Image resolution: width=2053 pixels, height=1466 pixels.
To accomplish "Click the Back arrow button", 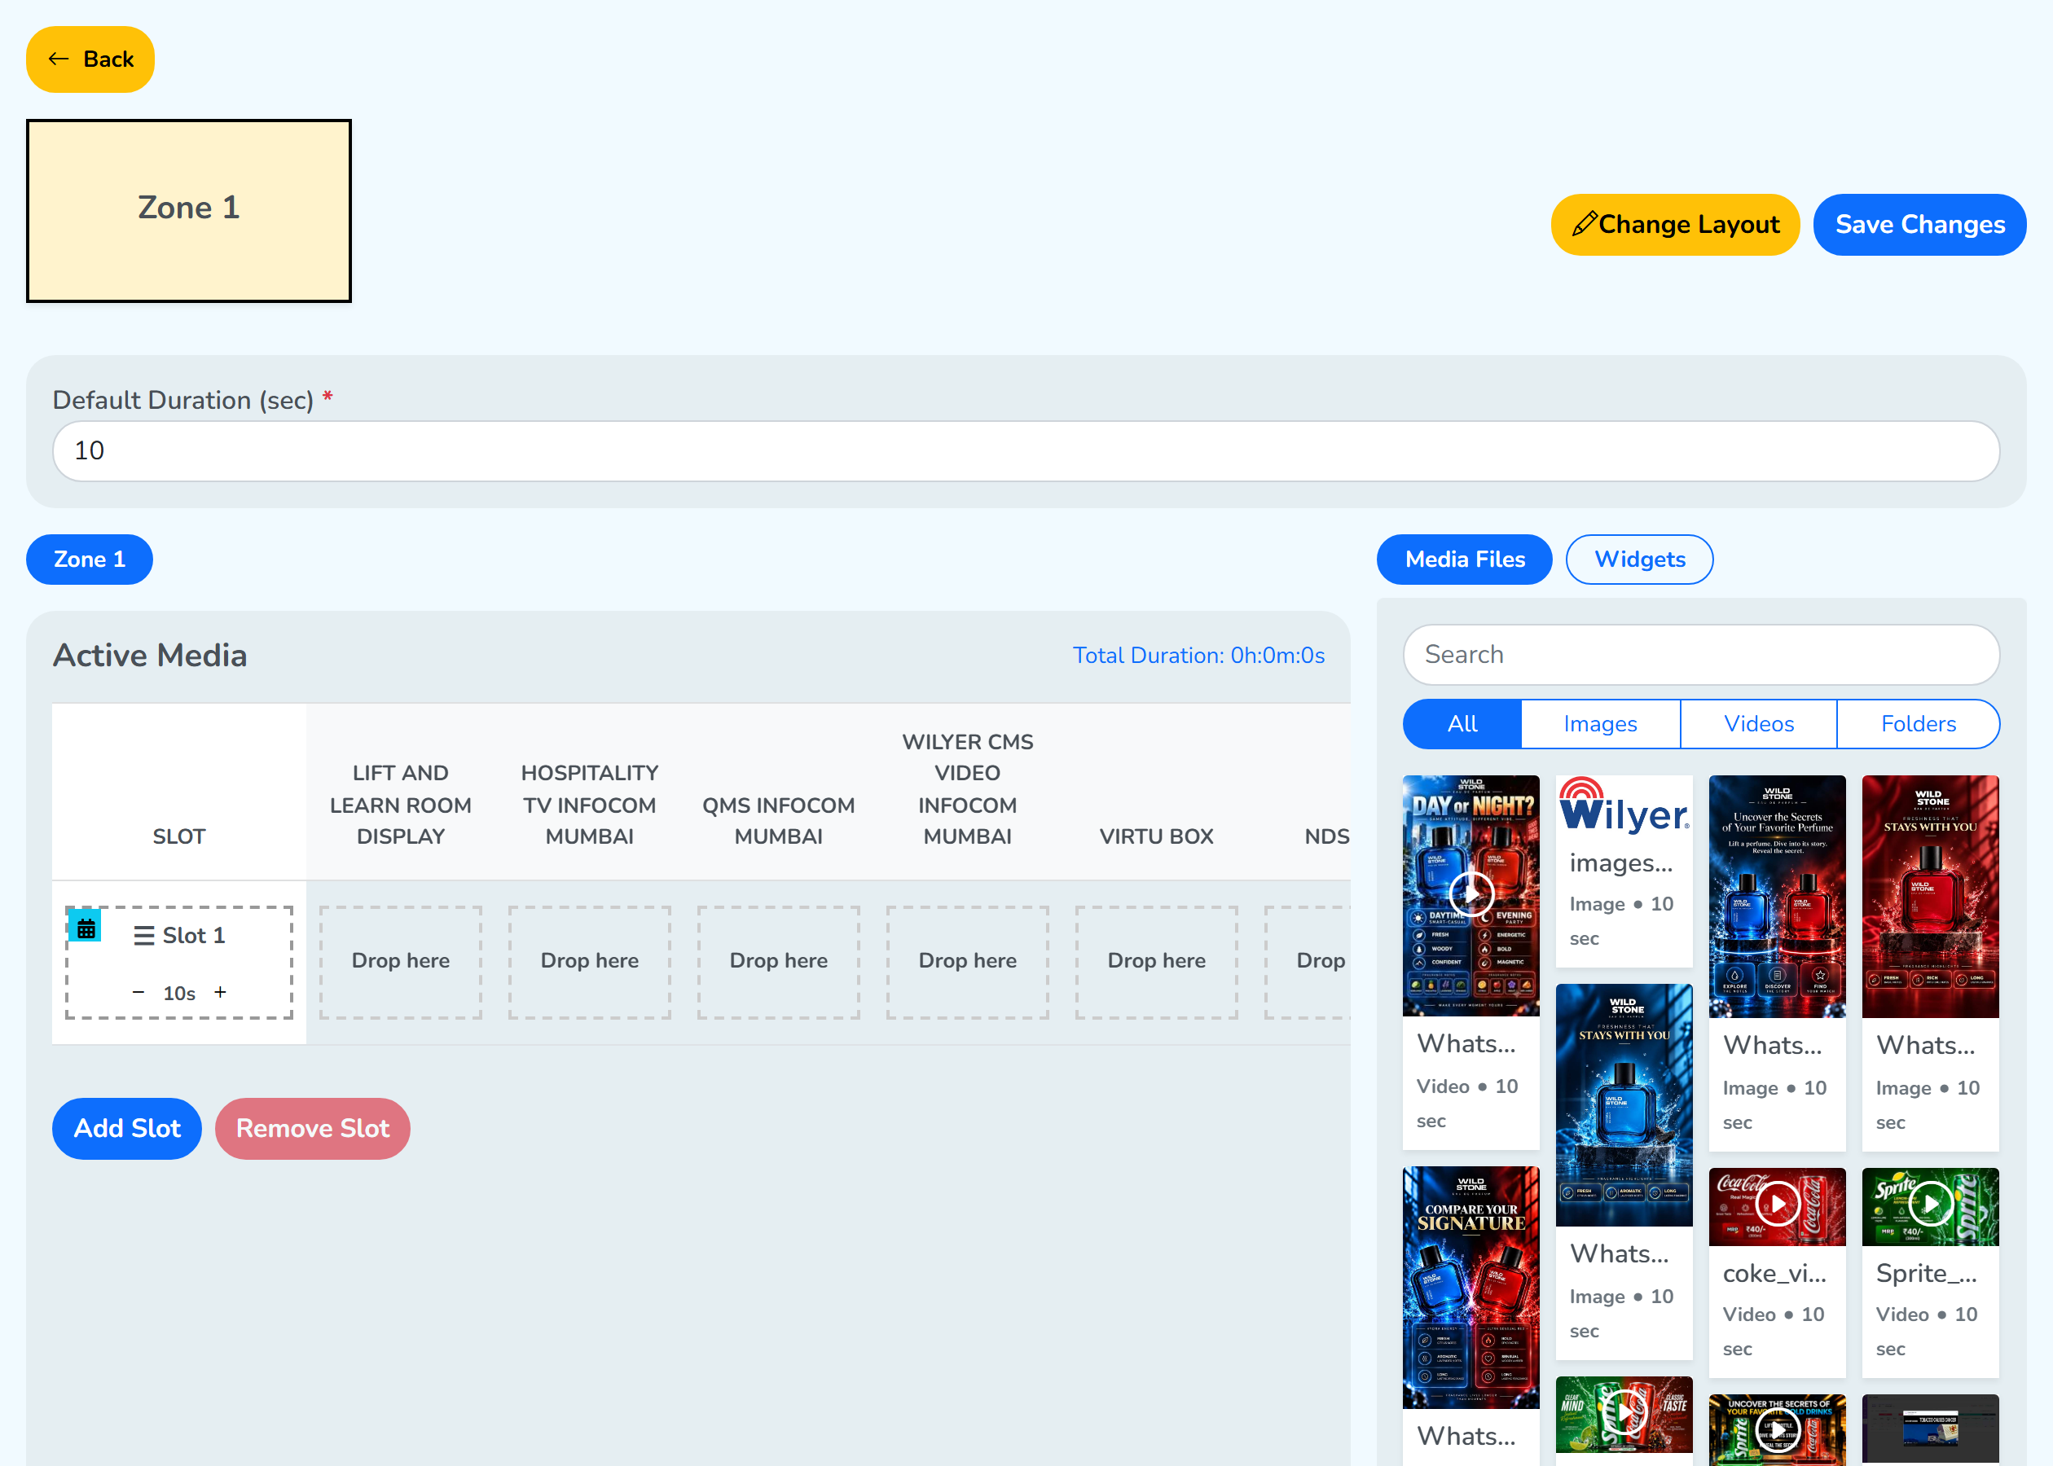I will (x=90, y=59).
